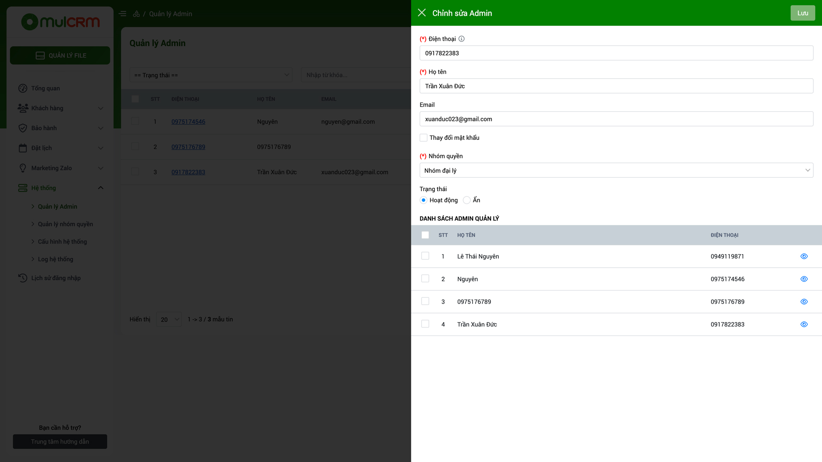Viewport: 822px width, 462px height.
Task: Click into the Email input field
Action: pos(616,119)
